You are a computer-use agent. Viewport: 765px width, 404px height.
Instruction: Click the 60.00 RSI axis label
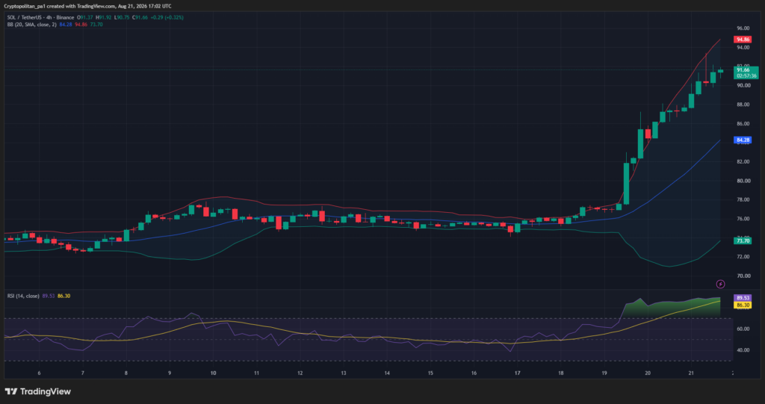coord(743,329)
